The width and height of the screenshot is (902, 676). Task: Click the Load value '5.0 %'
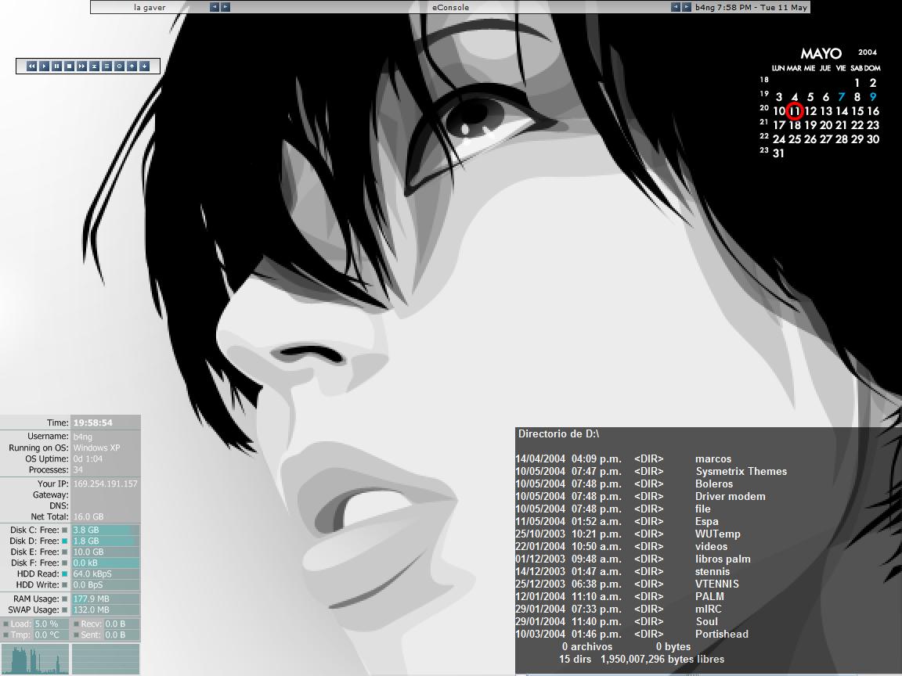coord(47,624)
